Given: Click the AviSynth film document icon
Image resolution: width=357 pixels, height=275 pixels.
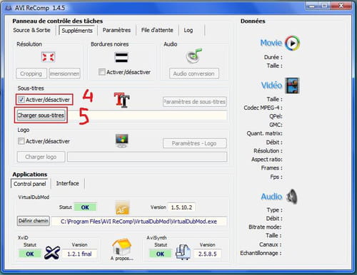Looking at the screenshot, I should (x=183, y=252).
